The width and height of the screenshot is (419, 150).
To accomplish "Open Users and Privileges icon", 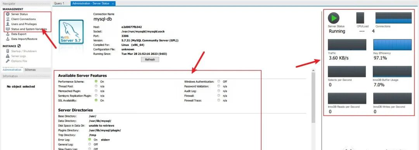I will 8,24.
